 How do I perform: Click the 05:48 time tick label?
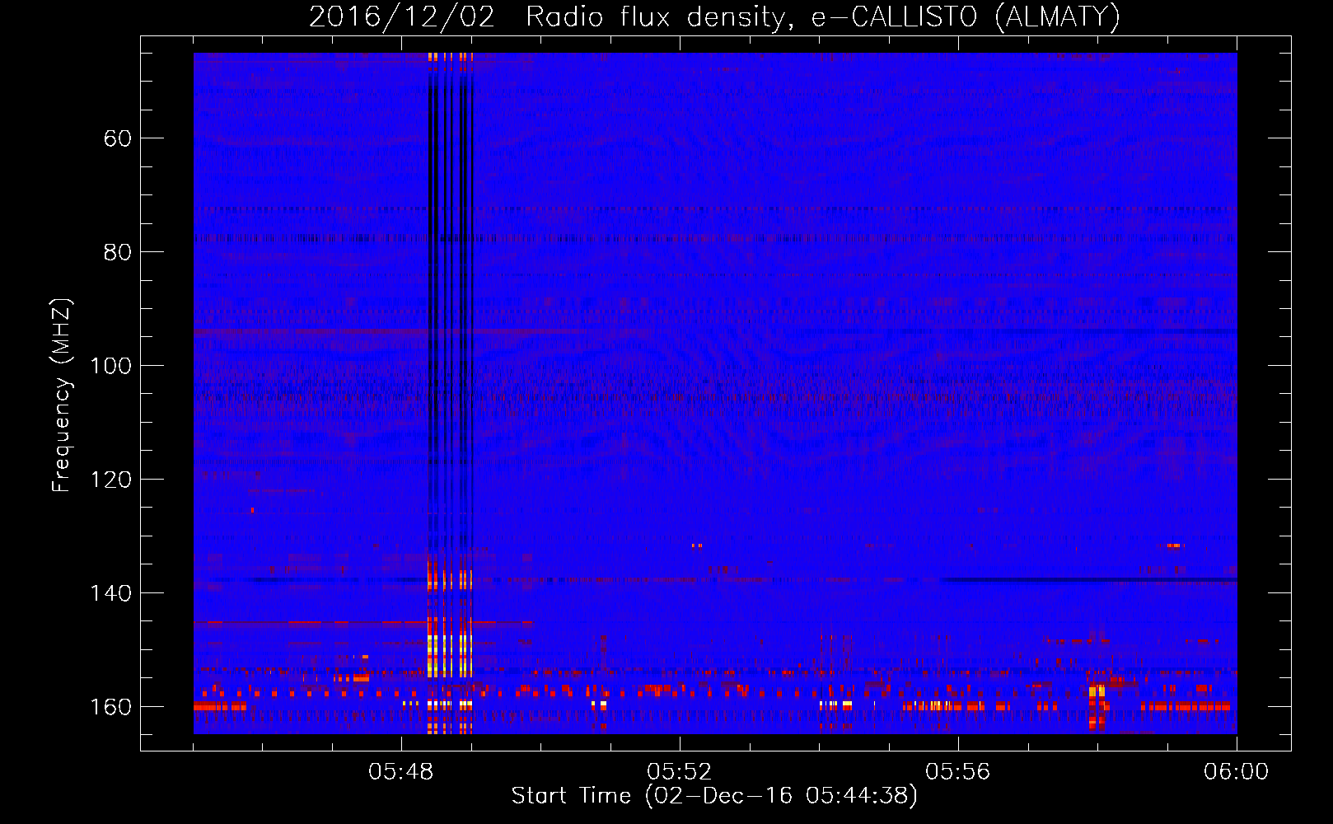coord(401,771)
